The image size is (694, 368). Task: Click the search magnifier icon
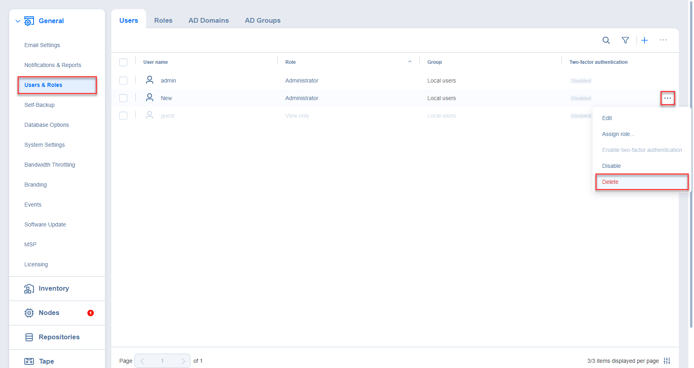tap(606, 40)
